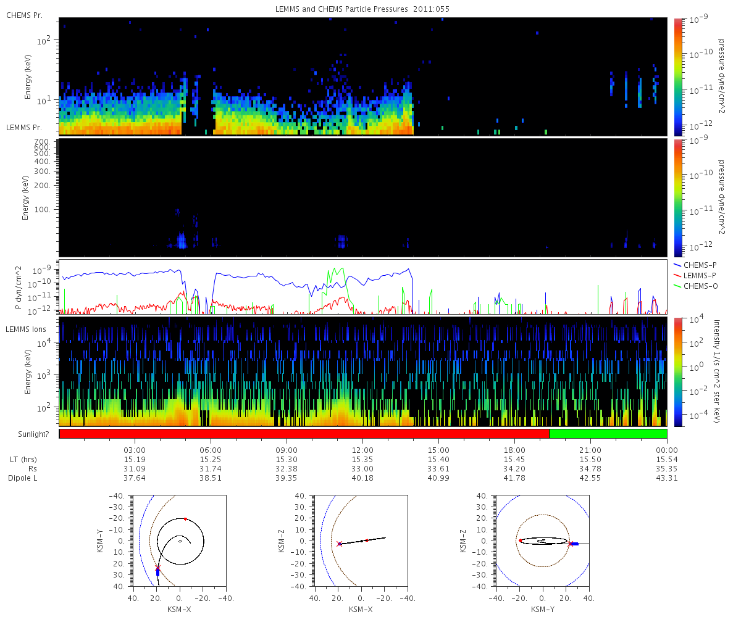Click the green segment of Sunlight bar
The image size is (741, 617).
pos(608,434)
